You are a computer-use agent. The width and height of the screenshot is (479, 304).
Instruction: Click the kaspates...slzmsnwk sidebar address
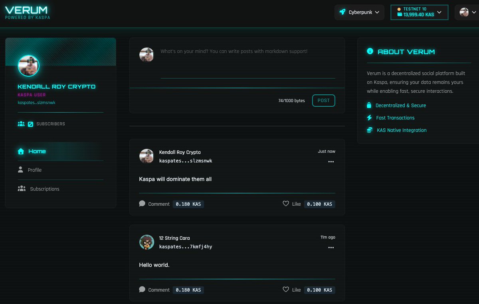36,103
